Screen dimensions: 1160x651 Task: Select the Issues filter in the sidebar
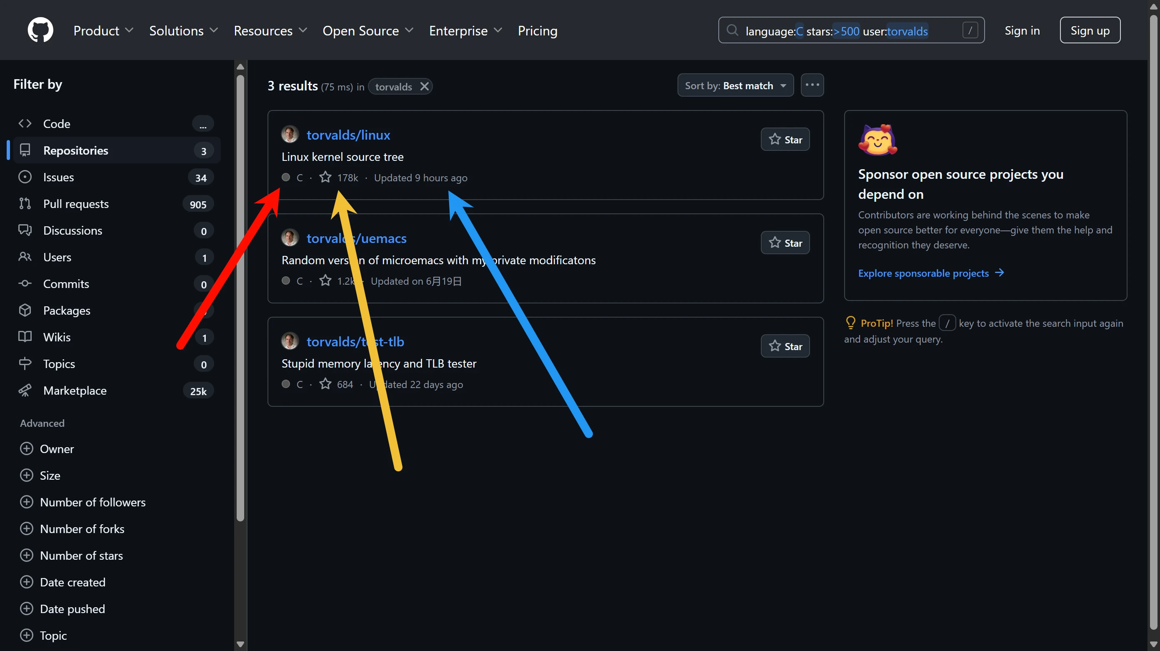click(x=58, y=177)
